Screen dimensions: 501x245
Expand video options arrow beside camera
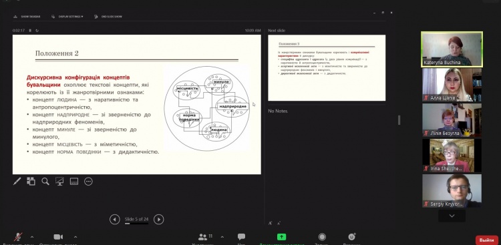tap(75, 237)
